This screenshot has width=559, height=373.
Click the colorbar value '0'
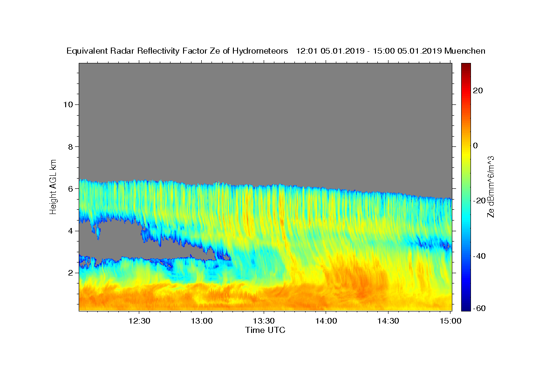[476, 145]
